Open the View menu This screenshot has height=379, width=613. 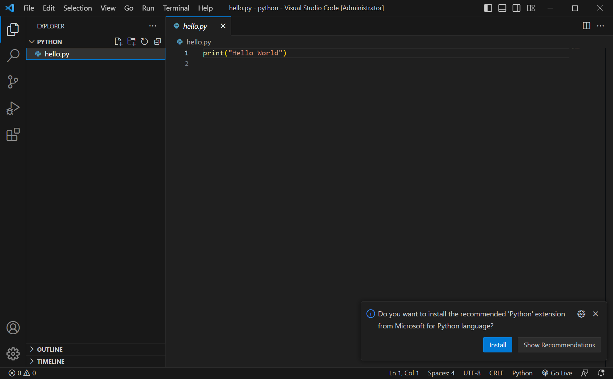[108, 8]
